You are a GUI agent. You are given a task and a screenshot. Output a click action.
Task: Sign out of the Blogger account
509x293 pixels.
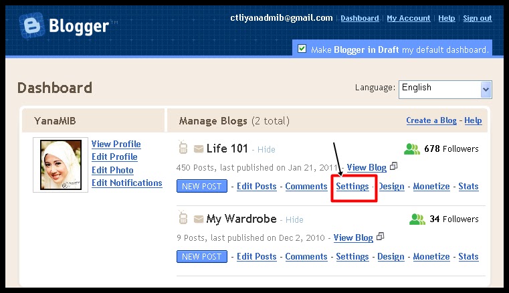[477, 18]
